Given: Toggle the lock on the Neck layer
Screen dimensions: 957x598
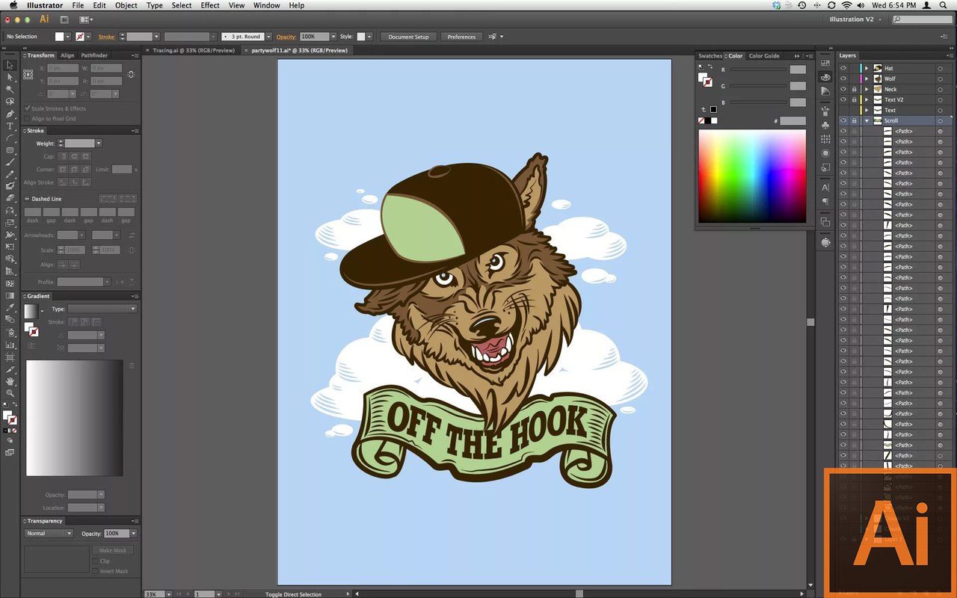Looking at the screenshot, I should pyautogui.click(x=854, y=89).
